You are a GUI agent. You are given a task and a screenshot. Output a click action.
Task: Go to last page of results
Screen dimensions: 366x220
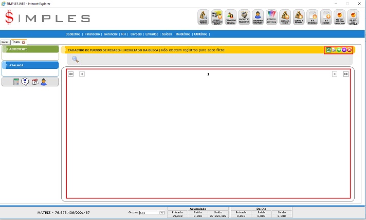click(346, 74)
